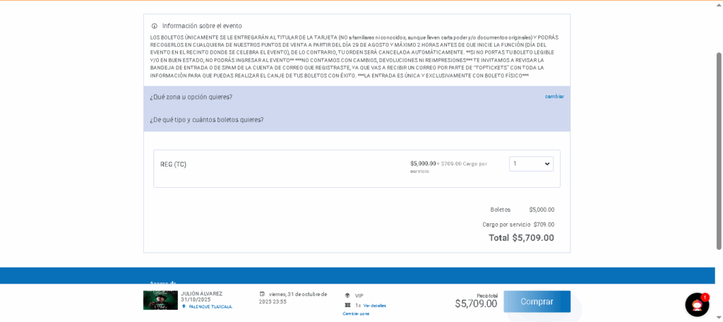Click the scrollbar down arrow

pyautogui.click(x=719, y=318)
